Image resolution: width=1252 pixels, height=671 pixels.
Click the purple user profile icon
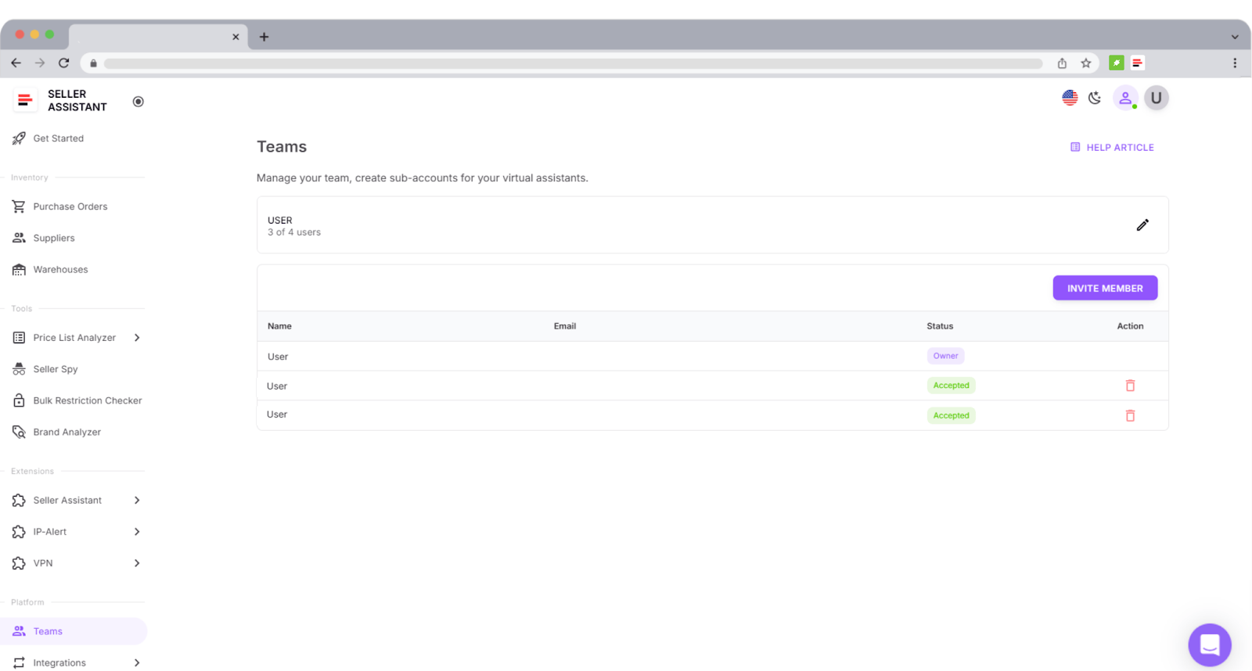(x=1125, y=98)
